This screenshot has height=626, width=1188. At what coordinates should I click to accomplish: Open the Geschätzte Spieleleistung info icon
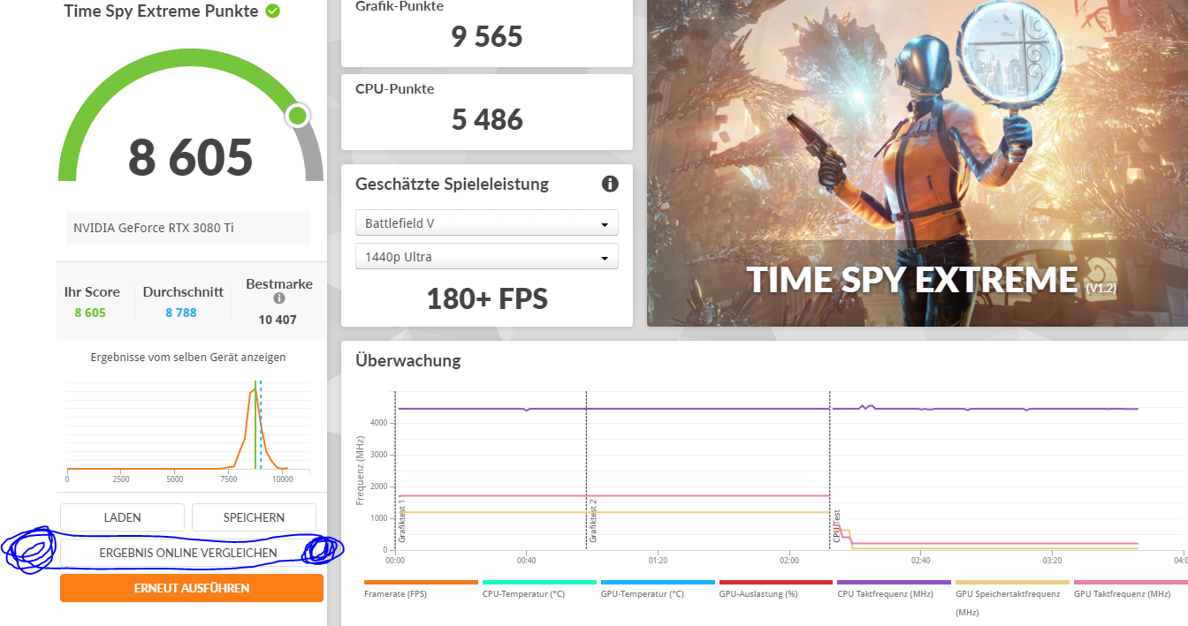coord(610,184)
